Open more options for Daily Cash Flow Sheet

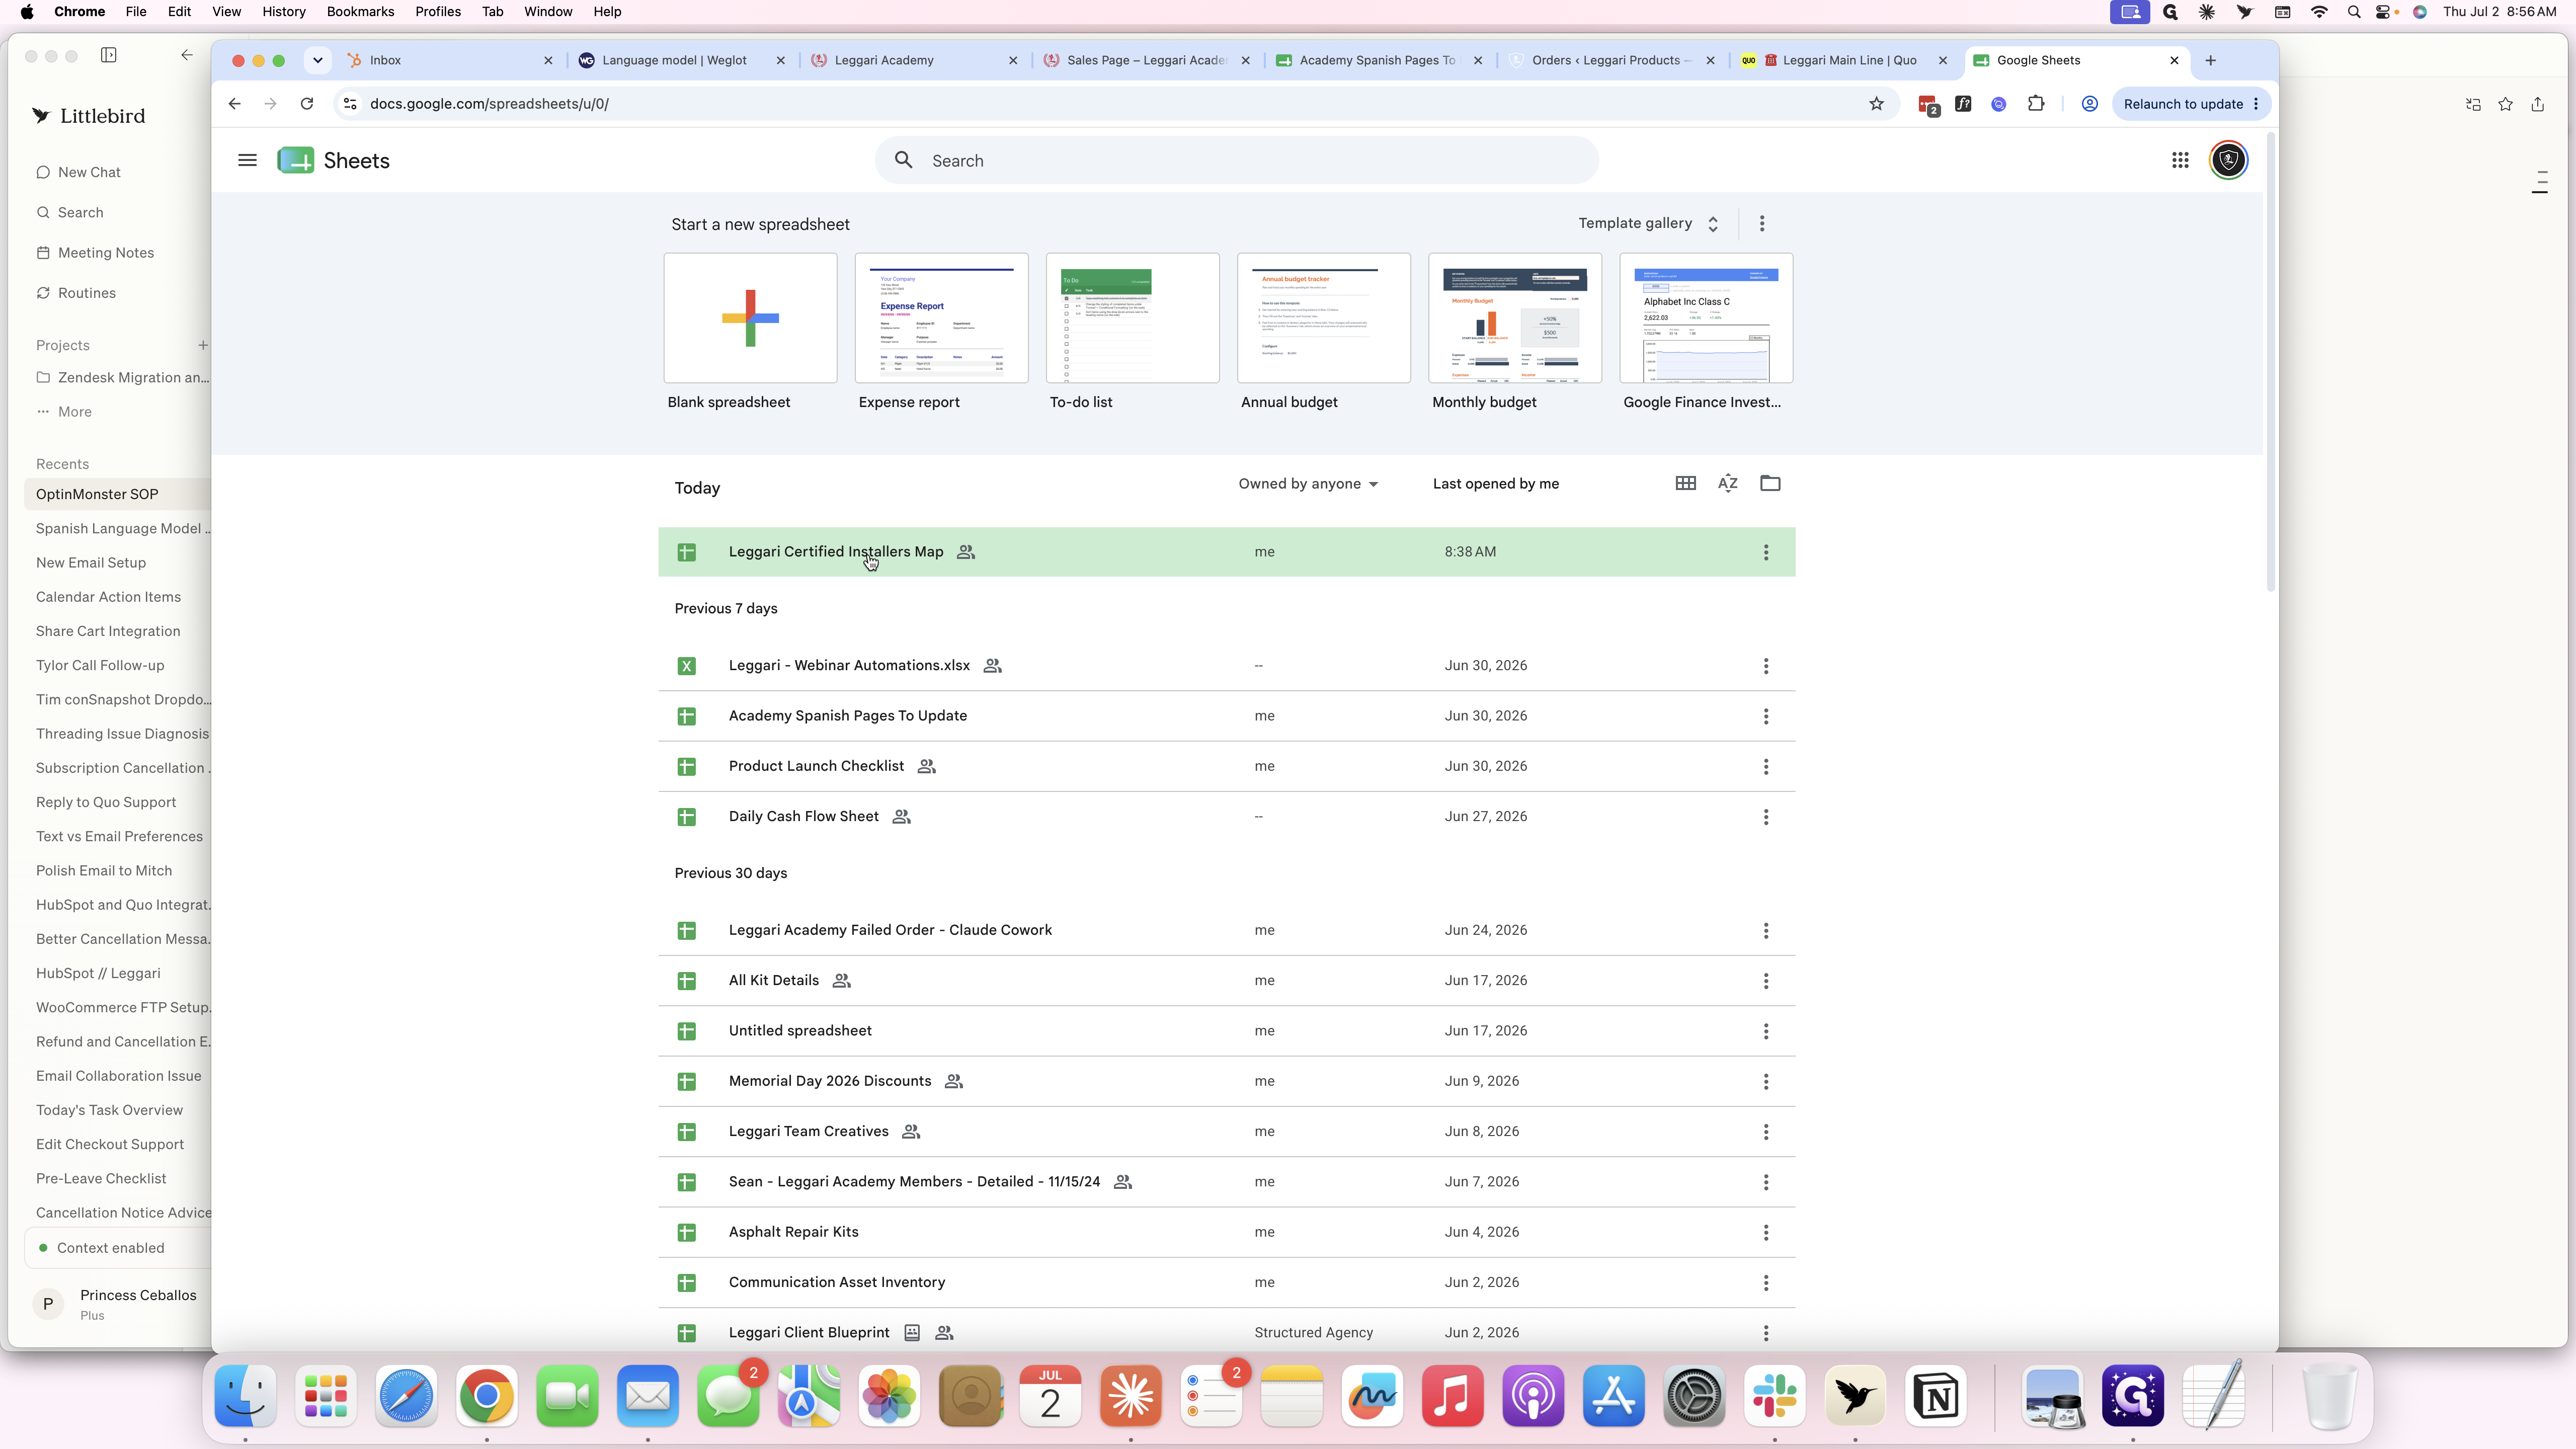1766,817
